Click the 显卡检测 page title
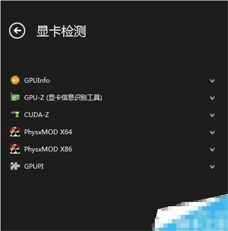This screenshot has width=228, height=231. pyautogui.click(x=61, y=31)
